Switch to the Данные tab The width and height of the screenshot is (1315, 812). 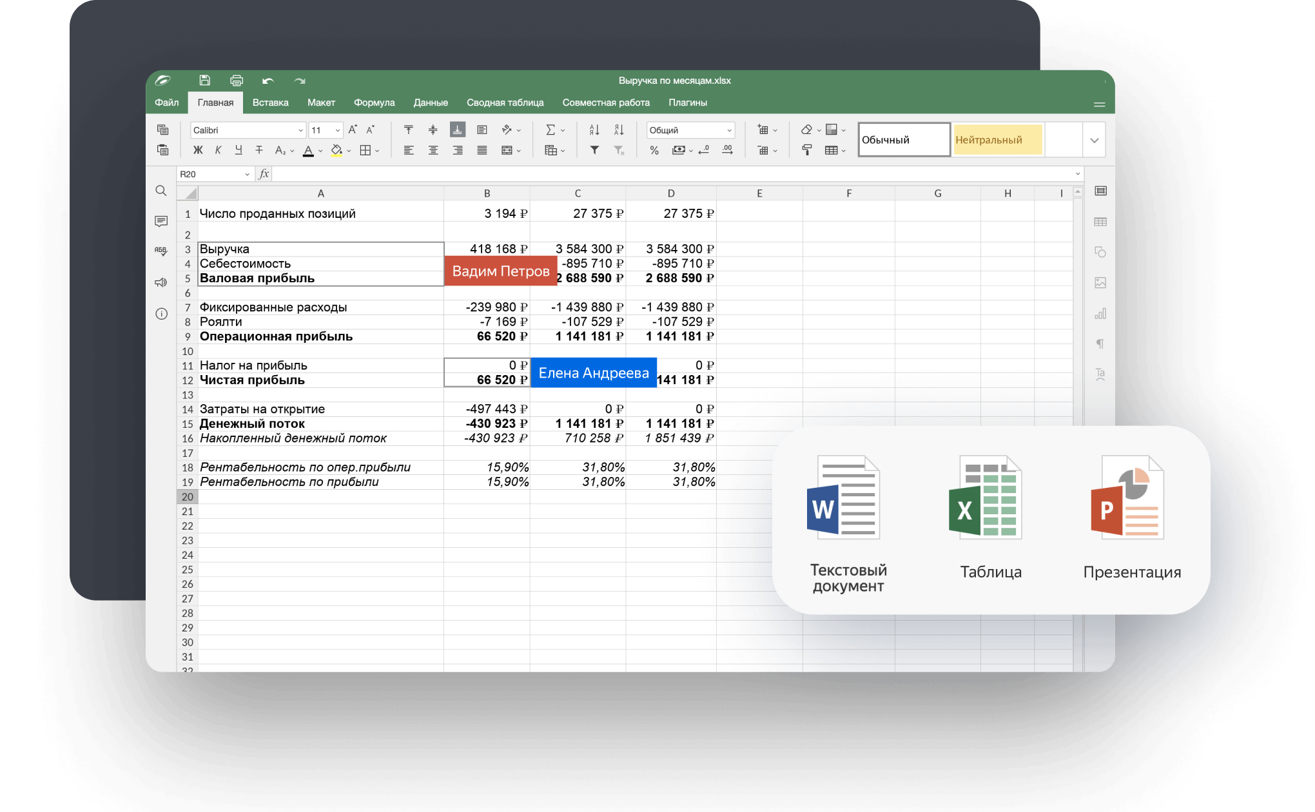tap(431, 102)
